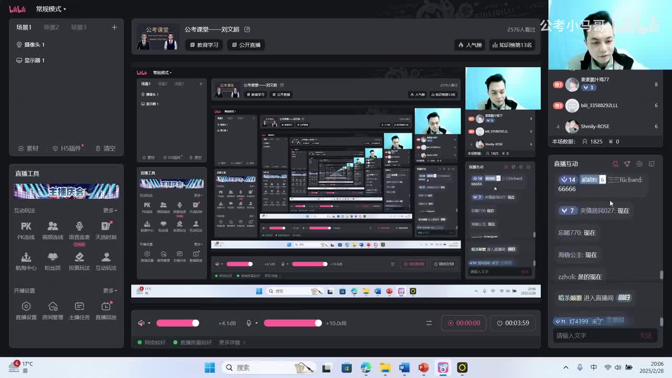Open 直播回放 replay

click(x=106, y=310)
